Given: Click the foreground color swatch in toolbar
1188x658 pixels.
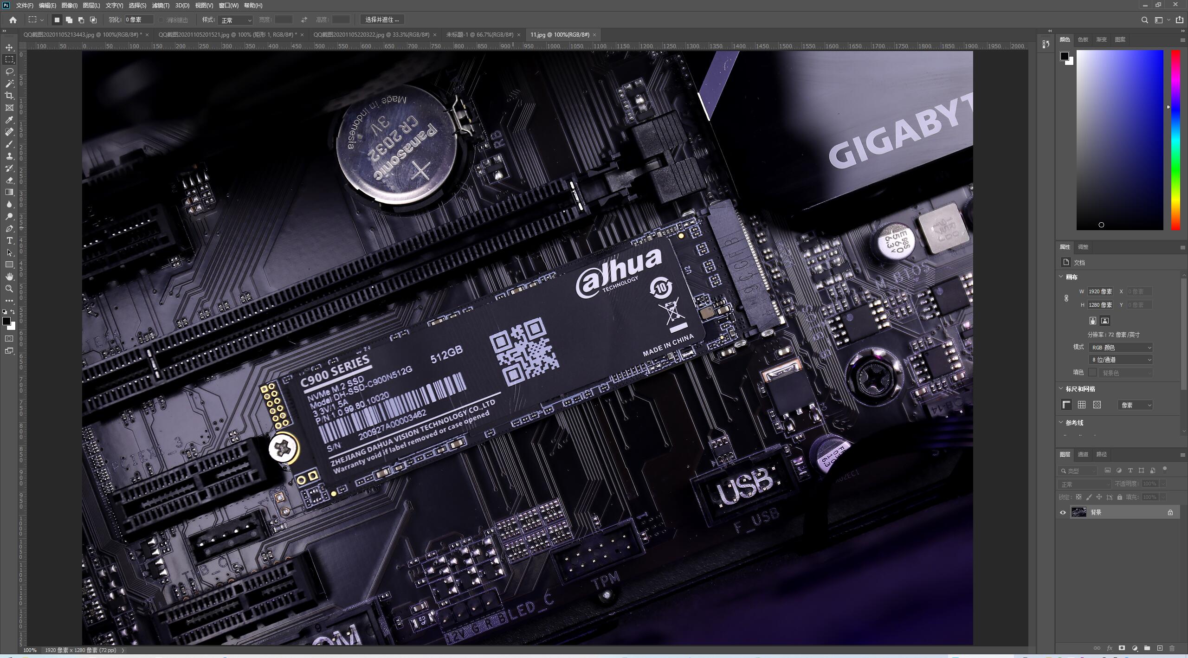Looking at the screenshot, I should (x=6, y=321).
